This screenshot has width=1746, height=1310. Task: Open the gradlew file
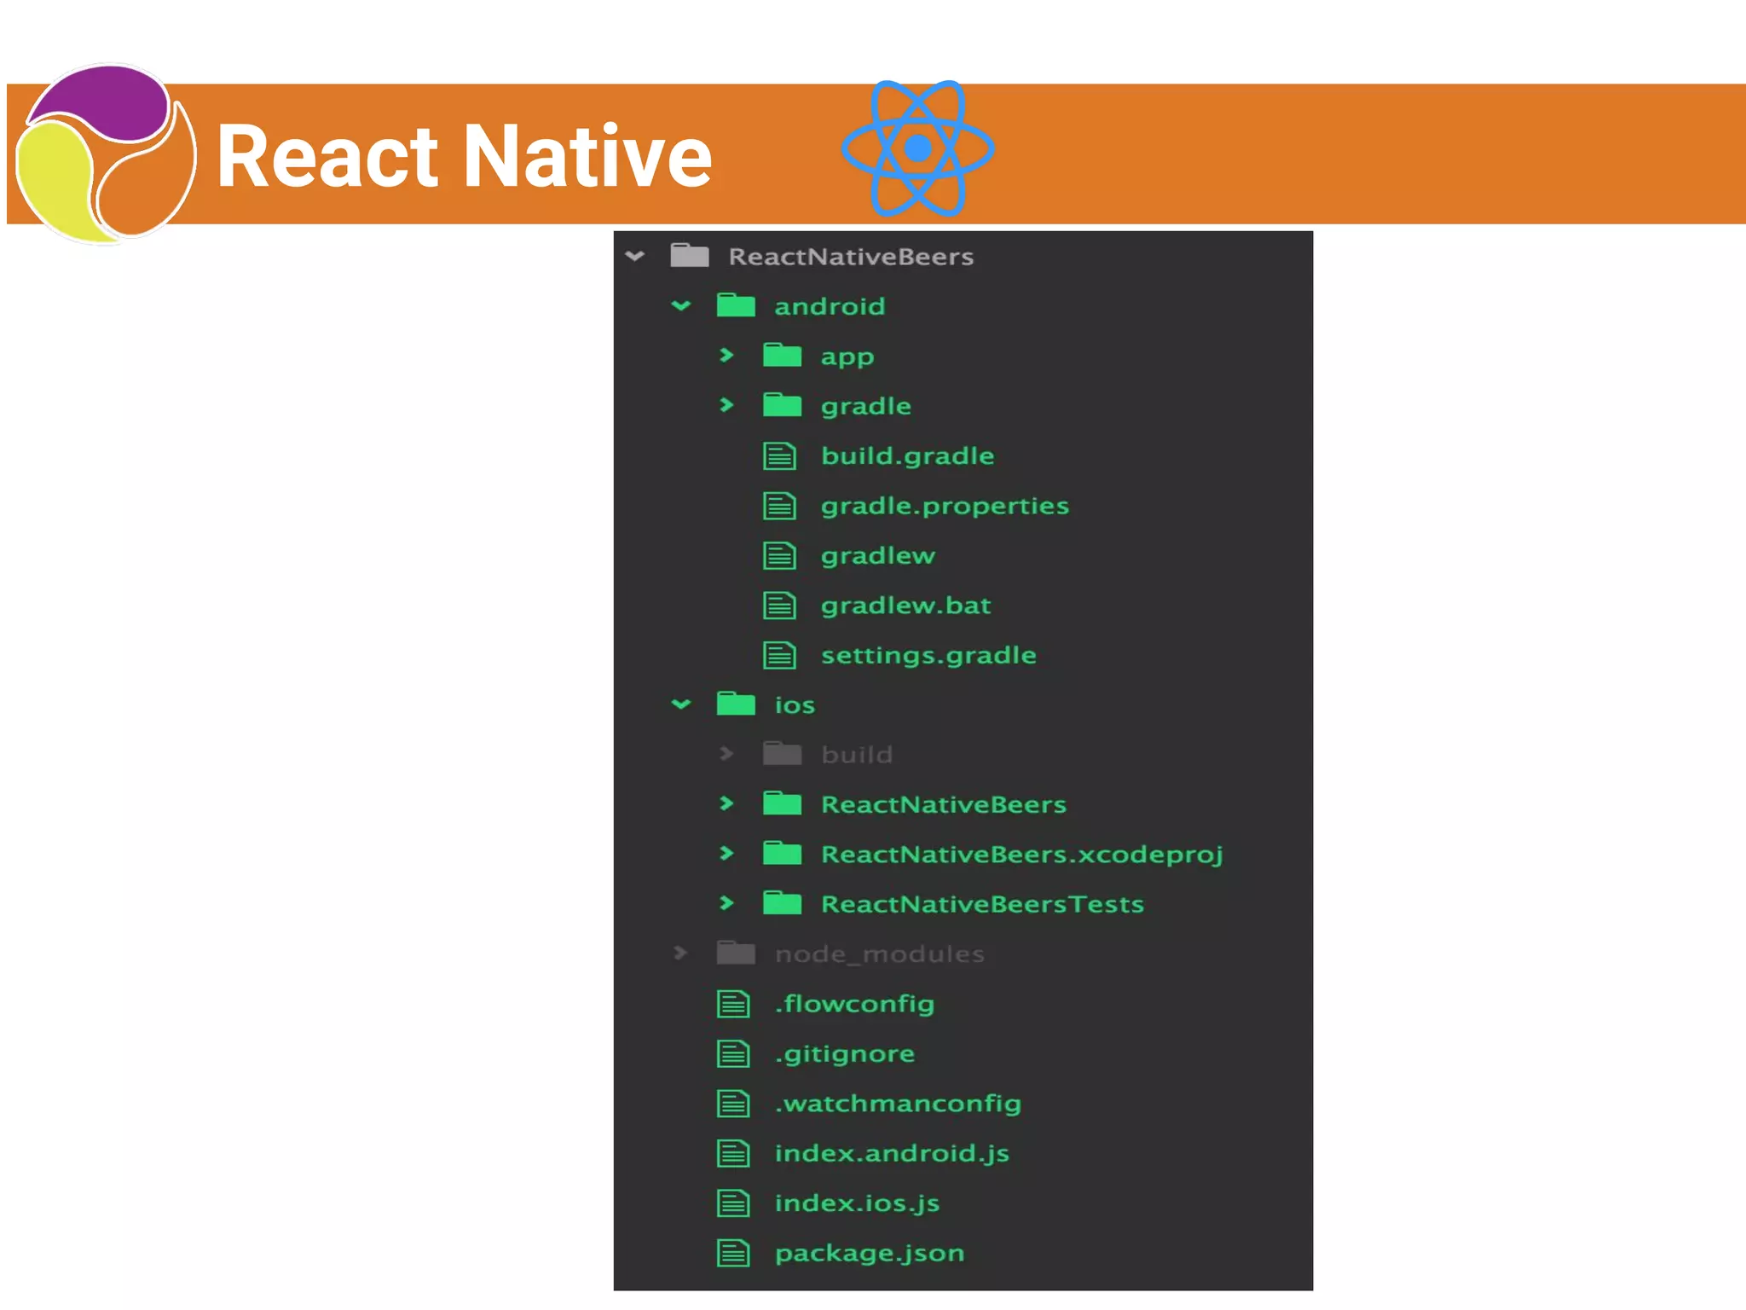(878, 556)
